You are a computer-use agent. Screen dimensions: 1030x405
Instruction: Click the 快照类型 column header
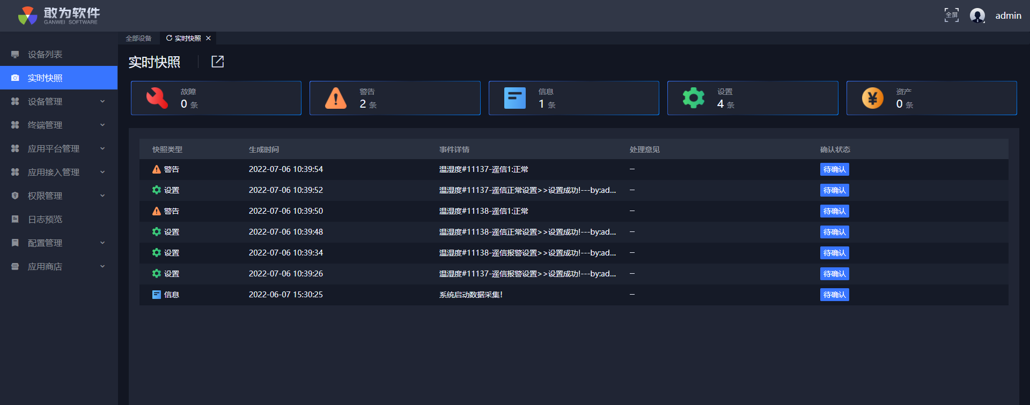pyautogui.click(x=167, y=149)
